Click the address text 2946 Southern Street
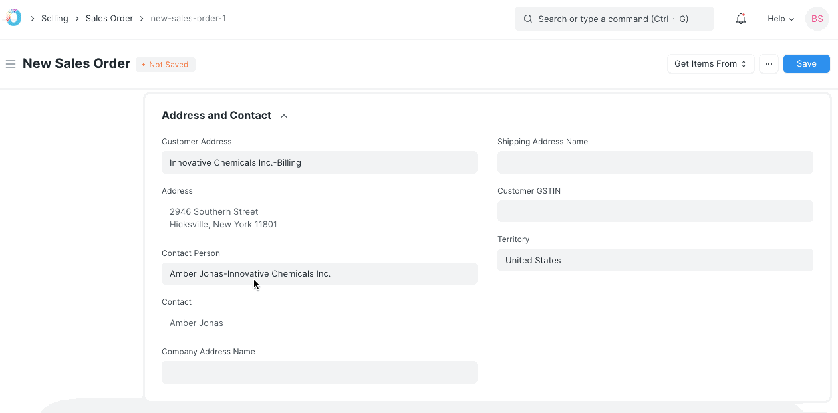The width and height of the screenshot is (838, 413). pyautogui.click(x=213, y=211)
